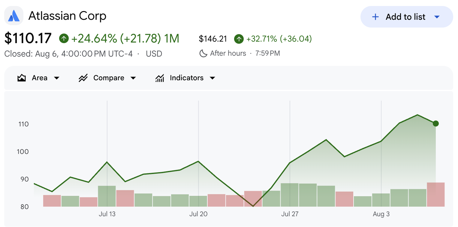Click the Closed: Aug 6 timestamp
458x227 pixels.
pos(68,54)
